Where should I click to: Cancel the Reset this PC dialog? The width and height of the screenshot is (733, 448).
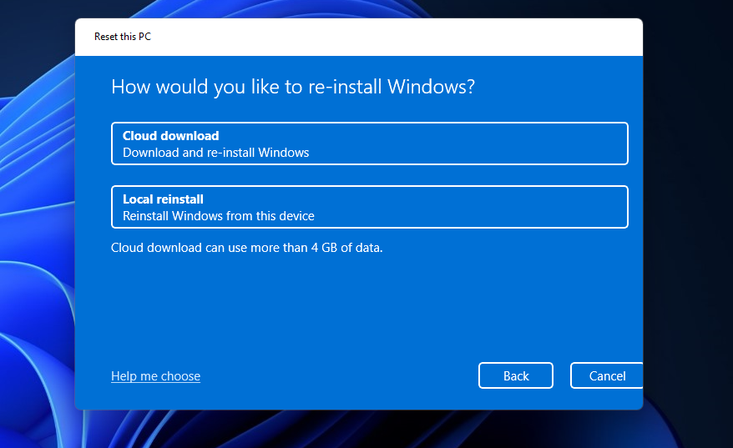pyautogui.click(x=607, y=375)
